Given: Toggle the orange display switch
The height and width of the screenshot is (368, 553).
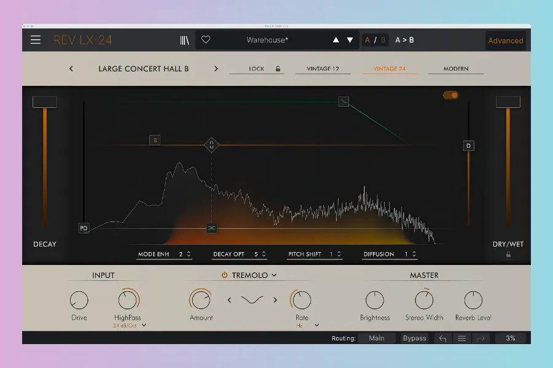Looking at the screenshot, I should click(451, 95).
